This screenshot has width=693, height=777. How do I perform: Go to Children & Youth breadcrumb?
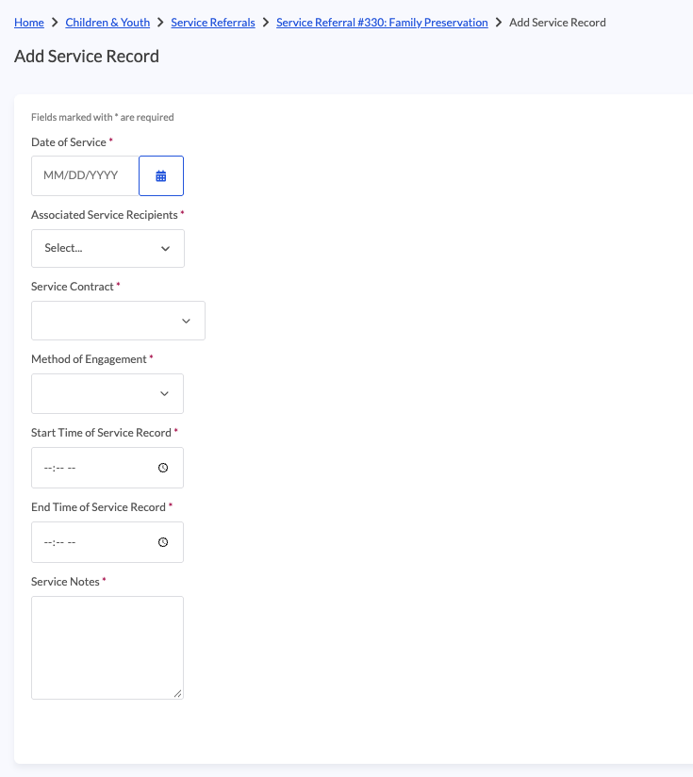[x=107, y=23]
